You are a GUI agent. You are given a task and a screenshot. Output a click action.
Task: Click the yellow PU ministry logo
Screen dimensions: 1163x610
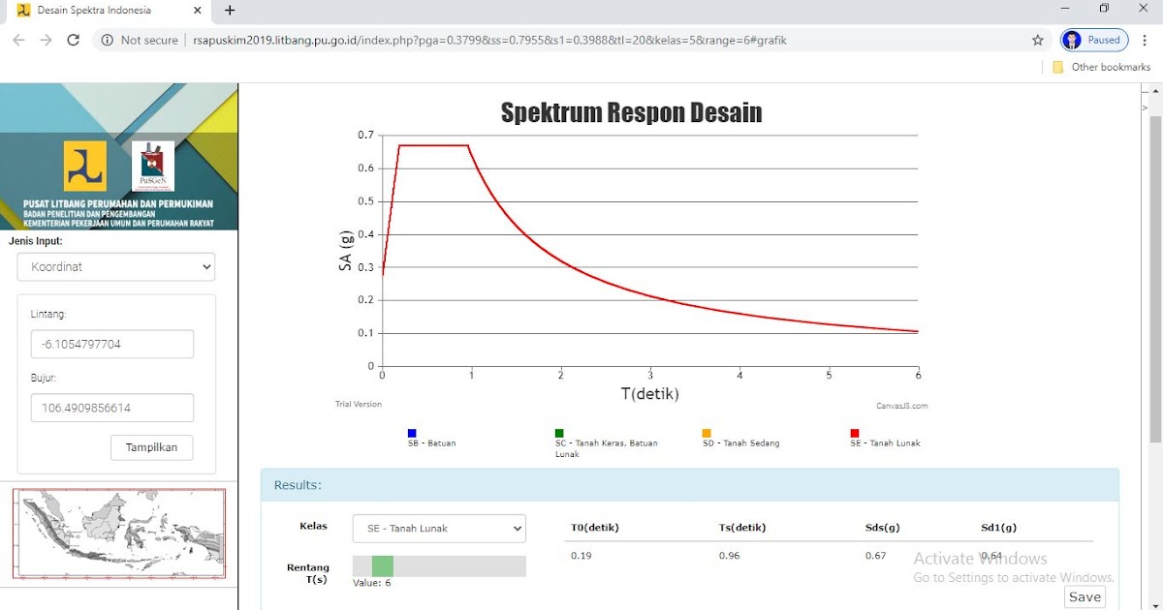(x=85, y=166)
